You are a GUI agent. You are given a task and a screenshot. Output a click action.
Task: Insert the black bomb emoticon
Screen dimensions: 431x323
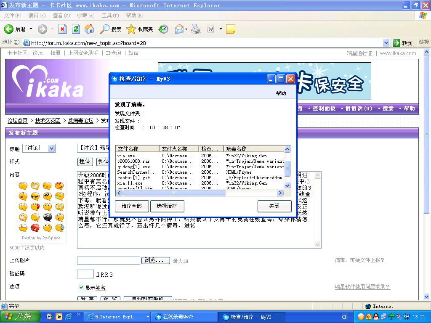47,217
